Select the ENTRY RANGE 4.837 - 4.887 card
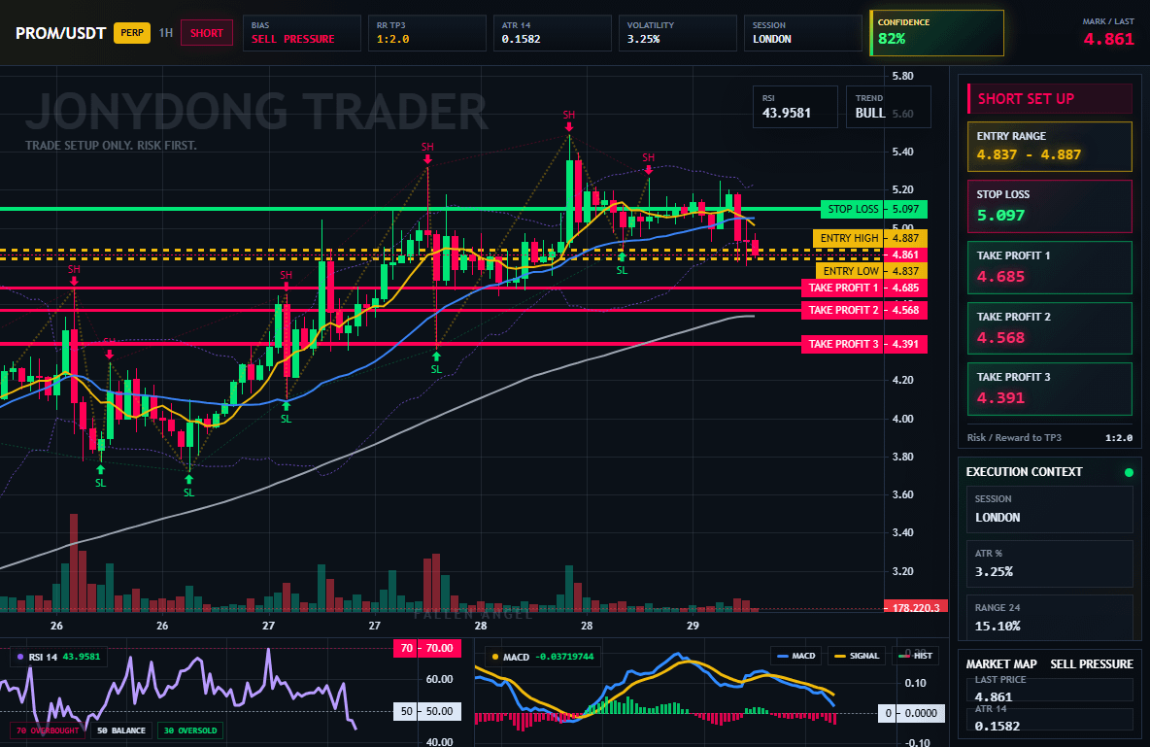The width and height of the screenshot is (1150, 747). tap(1050, 147)
